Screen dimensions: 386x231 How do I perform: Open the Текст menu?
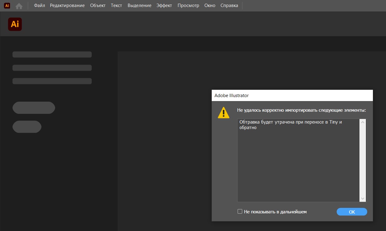point(116,5)
